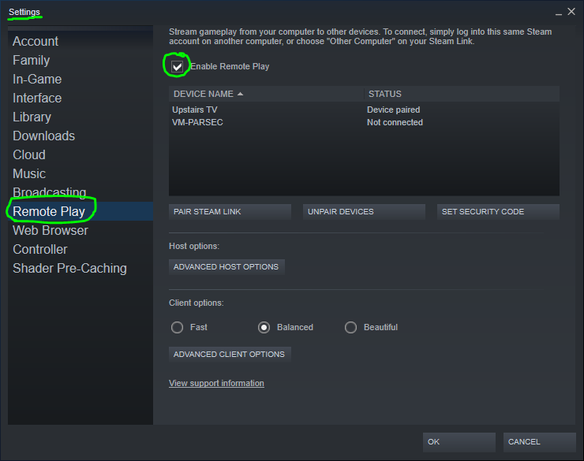Image resolution: width=584 pixels, height=461 pixels.
Task: Open Advanced Client Options
Action: [x=230, y=355]
